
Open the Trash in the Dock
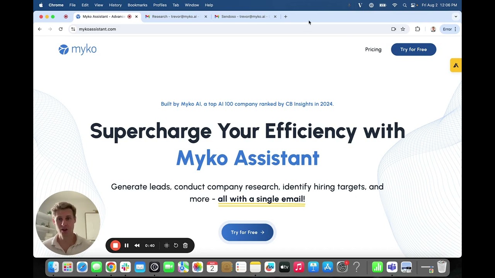click(442, 267)
